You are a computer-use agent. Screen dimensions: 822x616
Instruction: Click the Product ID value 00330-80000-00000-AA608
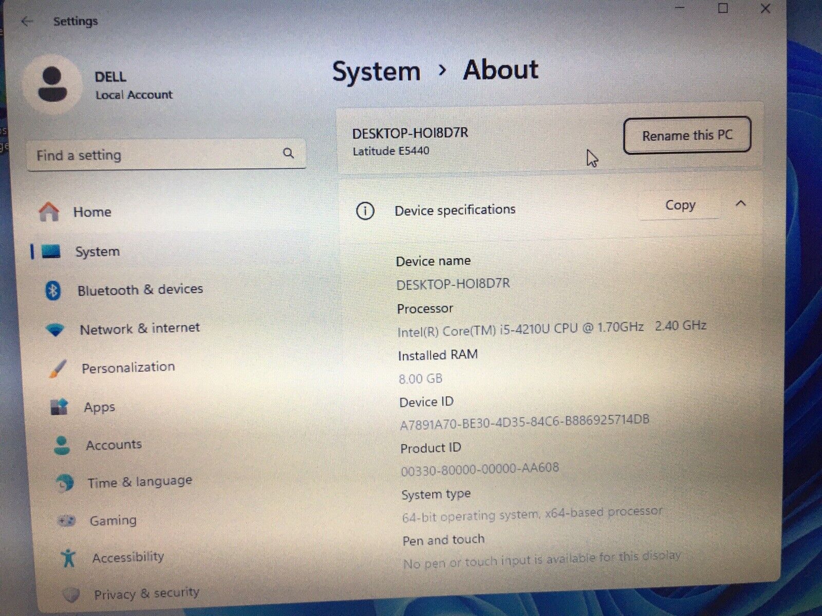pyautogui.click(x=480, y=469)
